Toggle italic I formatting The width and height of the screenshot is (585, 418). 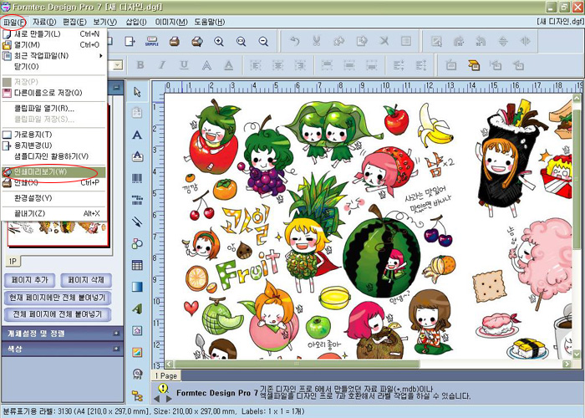[162, 65]
